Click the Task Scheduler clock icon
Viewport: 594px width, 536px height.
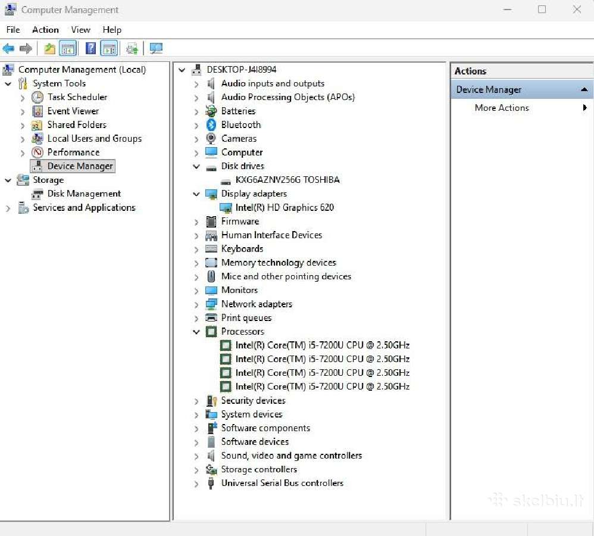tap(37, 98)
